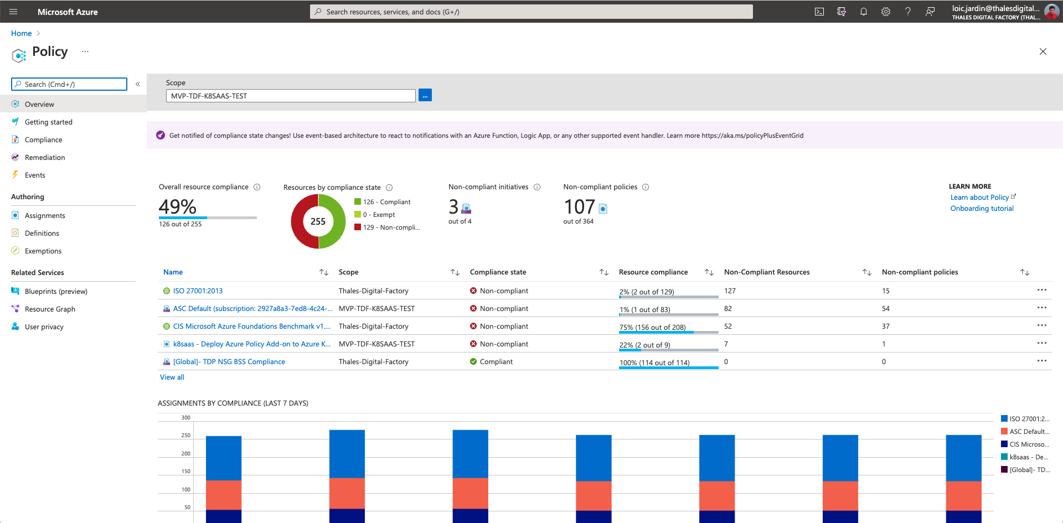The image size is (1063, 523).
Task: Show info for Resources by compliance state
Action: point(389,188)
